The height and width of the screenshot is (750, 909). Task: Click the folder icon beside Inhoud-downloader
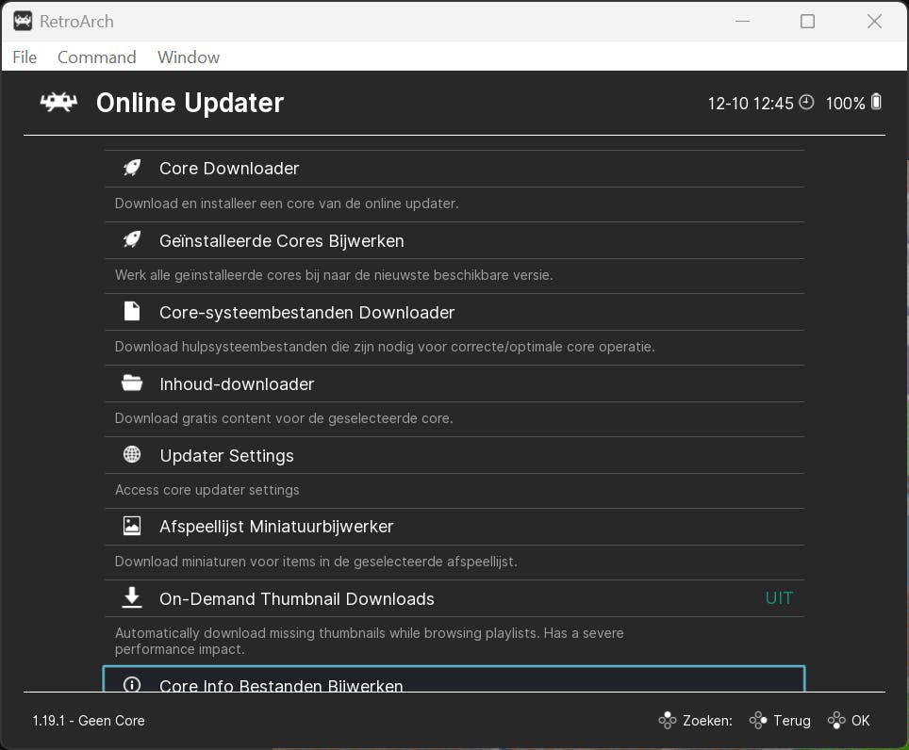click(132, 383)
